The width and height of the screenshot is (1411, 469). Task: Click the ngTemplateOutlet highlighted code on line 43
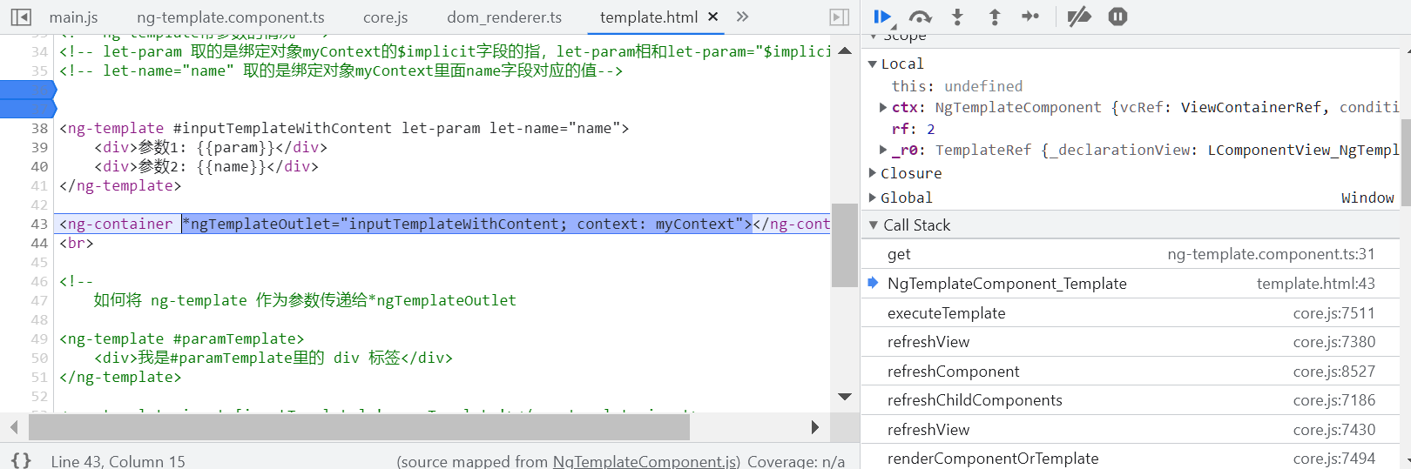[x=467, y=224]
